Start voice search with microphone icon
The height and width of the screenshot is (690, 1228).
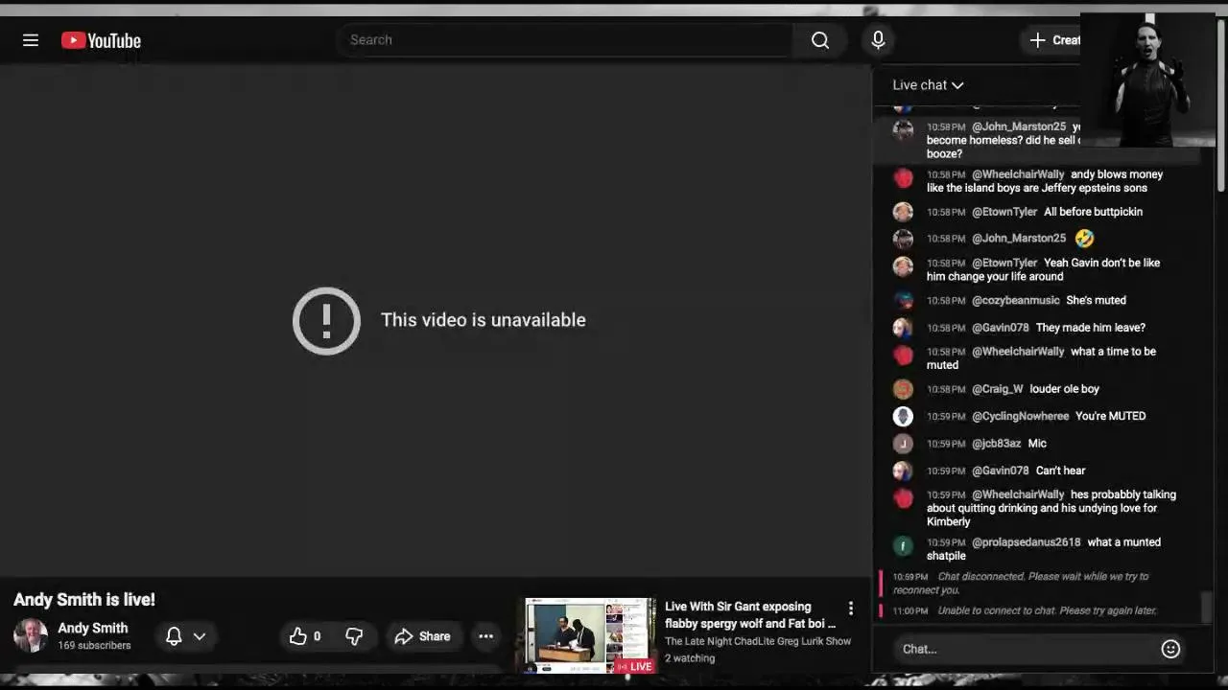click(x=878, y=40)
